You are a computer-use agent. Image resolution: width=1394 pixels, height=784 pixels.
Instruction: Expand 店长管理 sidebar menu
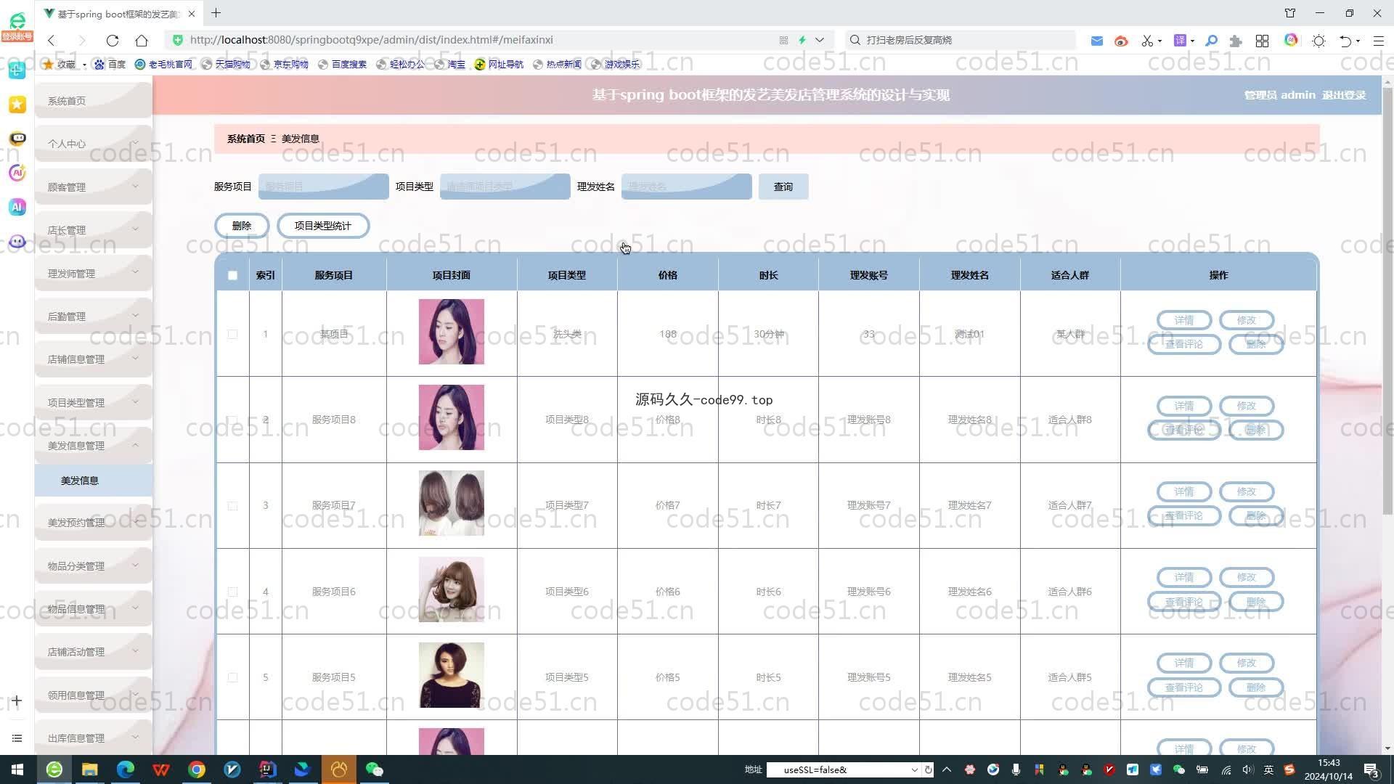click(94, 229)
